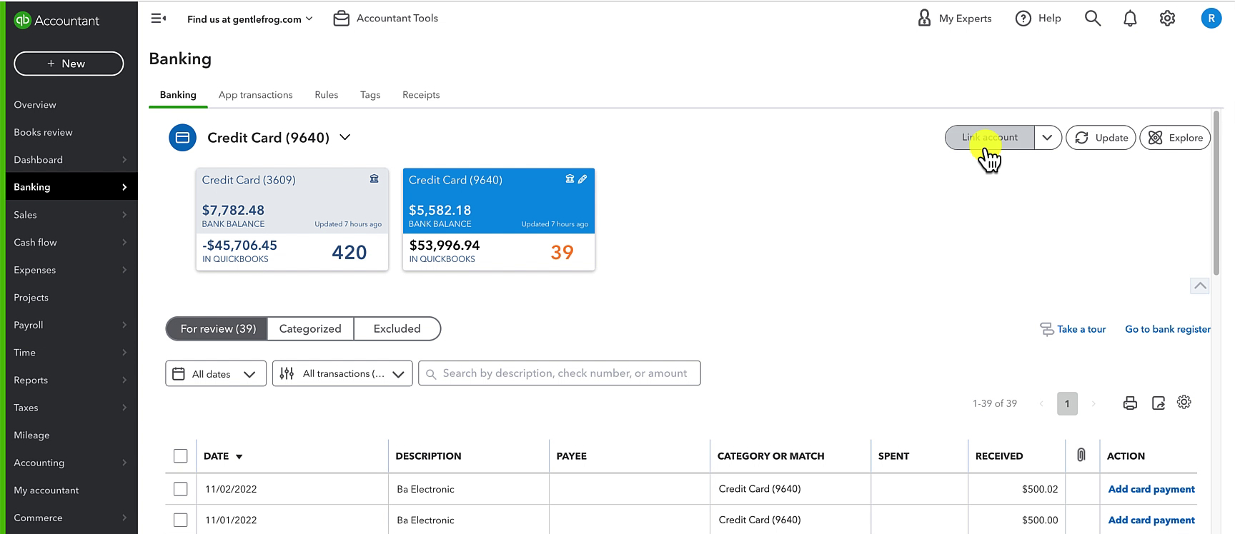Open the search magnifier in top bar

pos(1092,19)
